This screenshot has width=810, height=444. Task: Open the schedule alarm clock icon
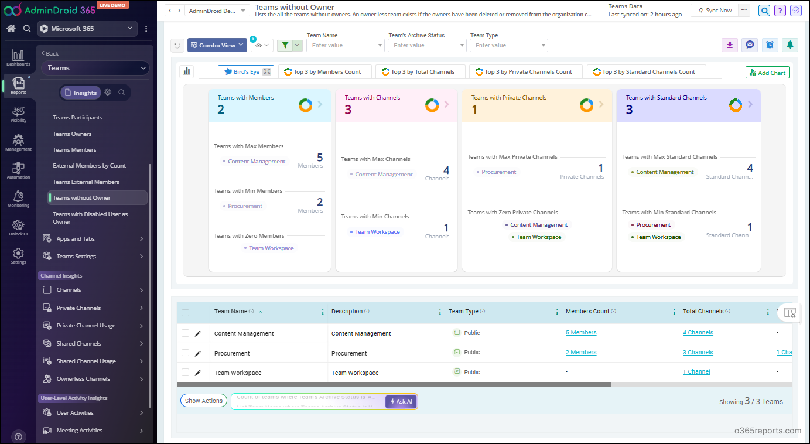pyautogui.click(x=770, y=45)
